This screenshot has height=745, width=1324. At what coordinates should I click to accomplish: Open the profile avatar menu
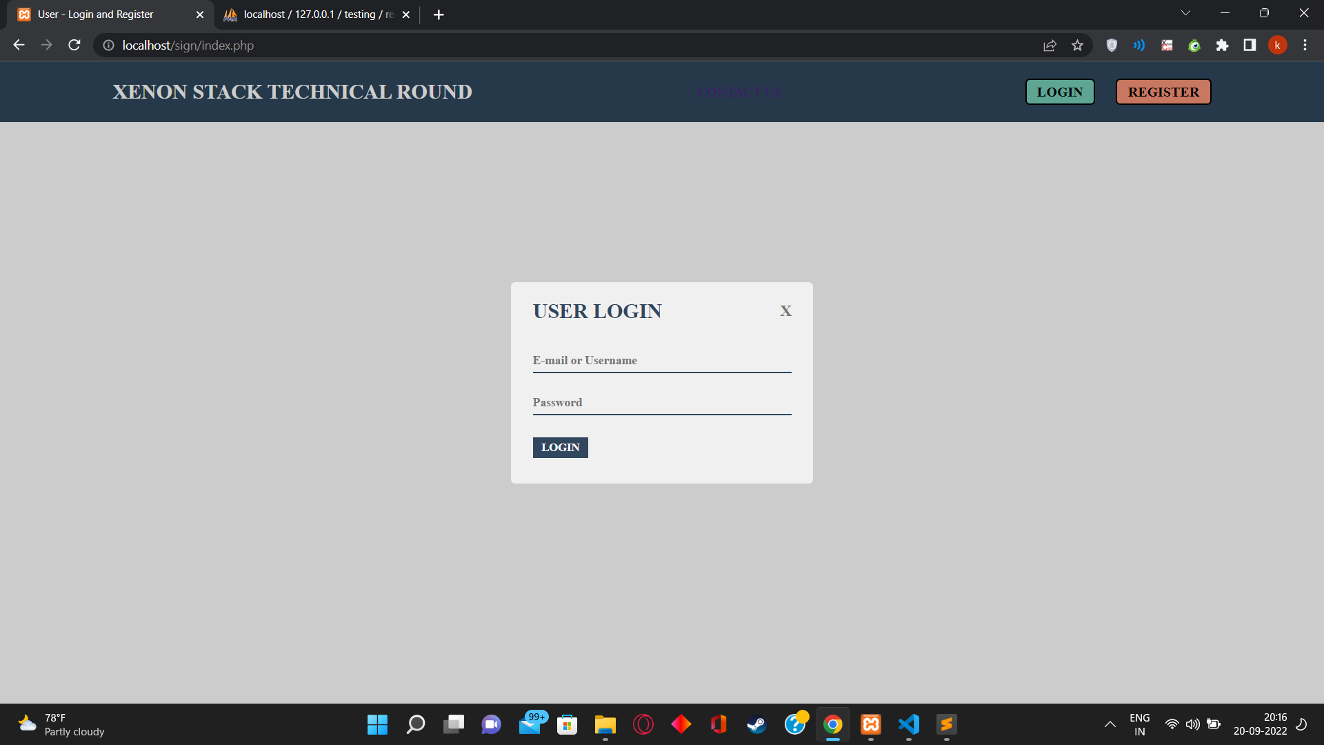pyautogui.click(x=1277, y=46)
